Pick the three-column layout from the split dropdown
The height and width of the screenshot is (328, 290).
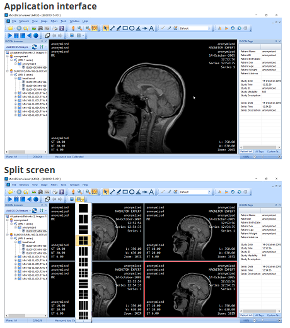pyautogui.click(x=83, y=251)
